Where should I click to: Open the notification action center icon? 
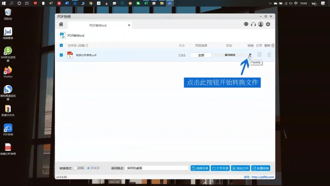pyautogui.click(x=323, y=3)
